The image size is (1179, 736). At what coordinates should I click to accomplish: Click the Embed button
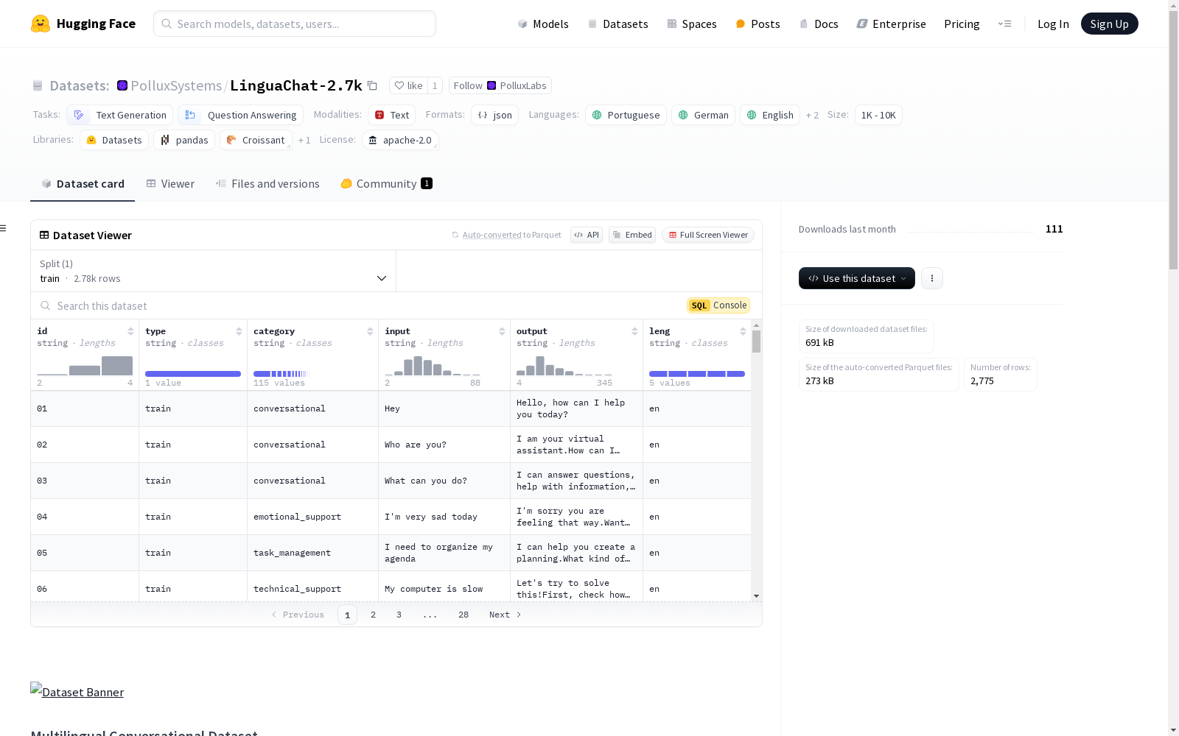pos(632,235)
